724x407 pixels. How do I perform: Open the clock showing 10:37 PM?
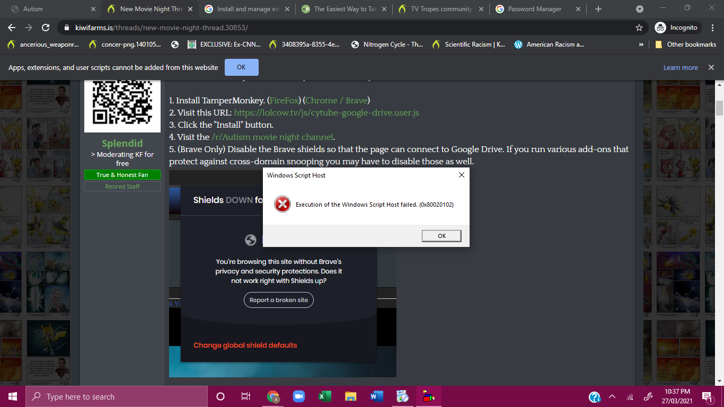point(676,396)
